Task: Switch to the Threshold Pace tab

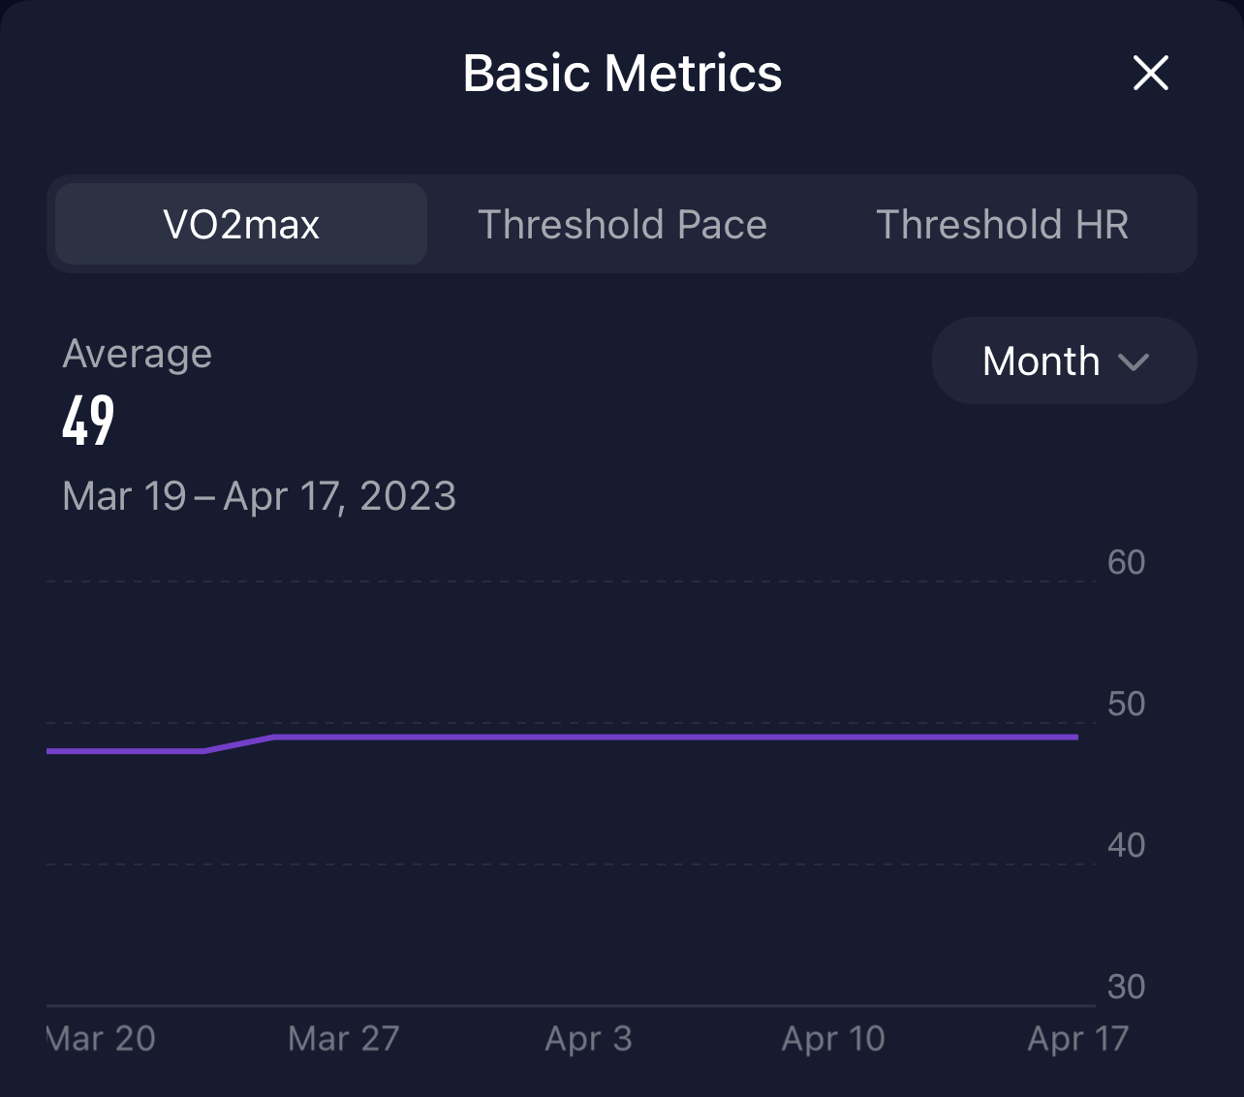Action: pyautogui.click(x=622, y=224)
